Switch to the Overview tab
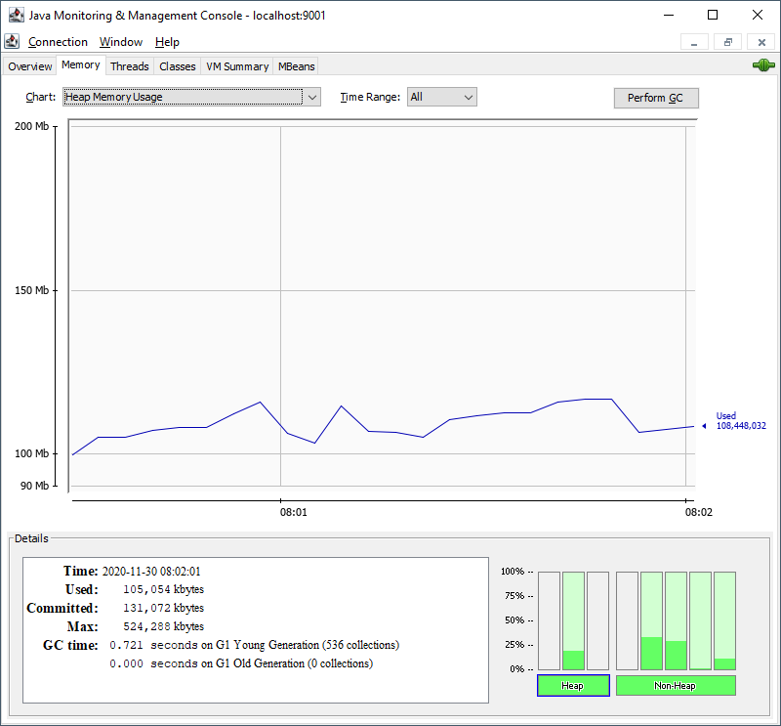This screenshot has width=781, height=726. coord(29,66)
